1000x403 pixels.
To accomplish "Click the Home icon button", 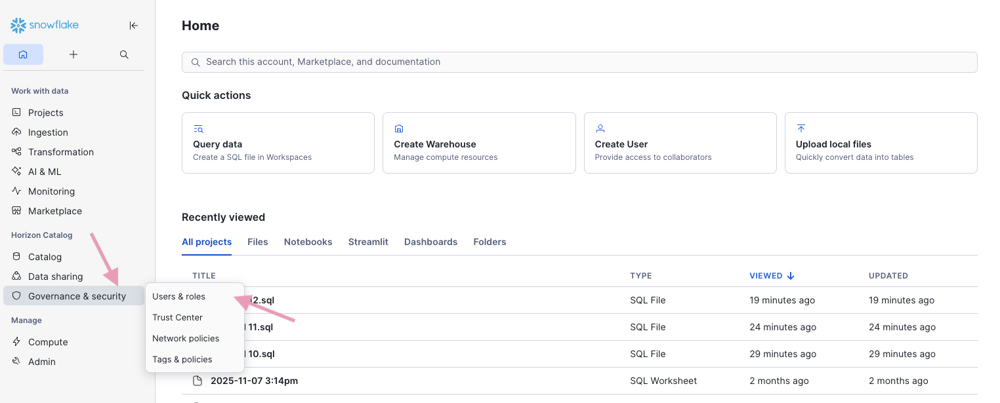I will coord(23,54).
